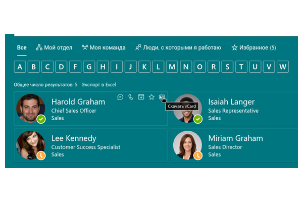Screen dimensions: 303x202
Task: Click Isaiah Langer's available status badge
Action: 198,119
